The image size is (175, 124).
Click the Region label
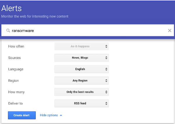pyautogui.click(x=13, y=81)
